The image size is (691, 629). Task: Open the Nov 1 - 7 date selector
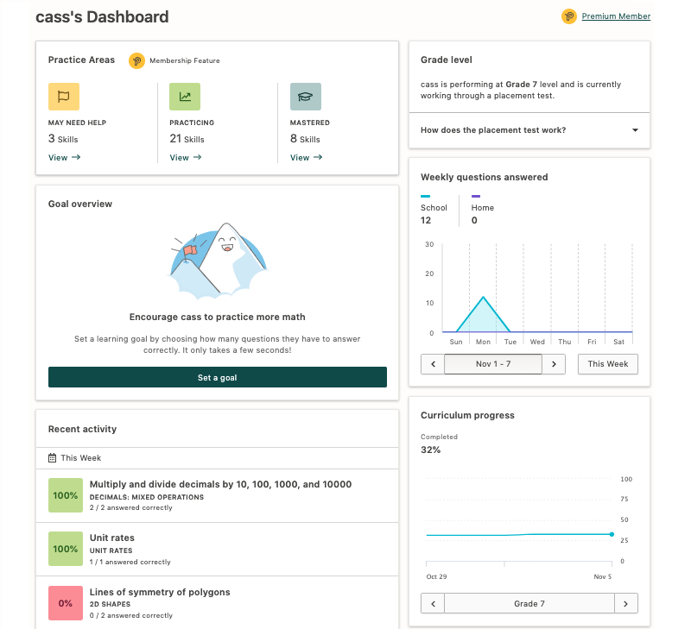click(x=493, y=364)
